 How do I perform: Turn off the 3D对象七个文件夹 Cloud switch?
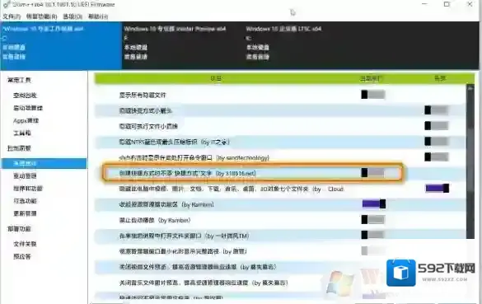tap(438, 188)
